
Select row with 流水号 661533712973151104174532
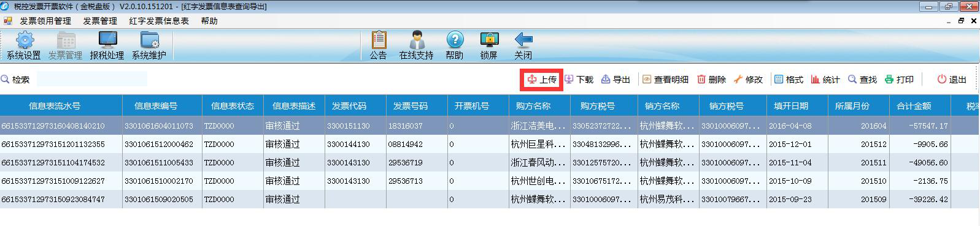pos(489,162)
